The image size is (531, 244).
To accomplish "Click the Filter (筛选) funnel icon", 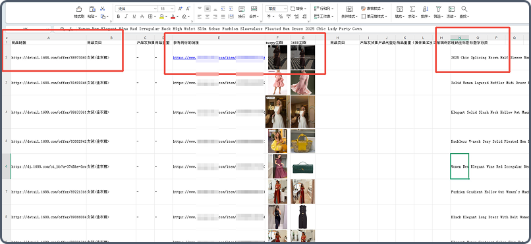I will pyautogui.click(x=439, y=9).
